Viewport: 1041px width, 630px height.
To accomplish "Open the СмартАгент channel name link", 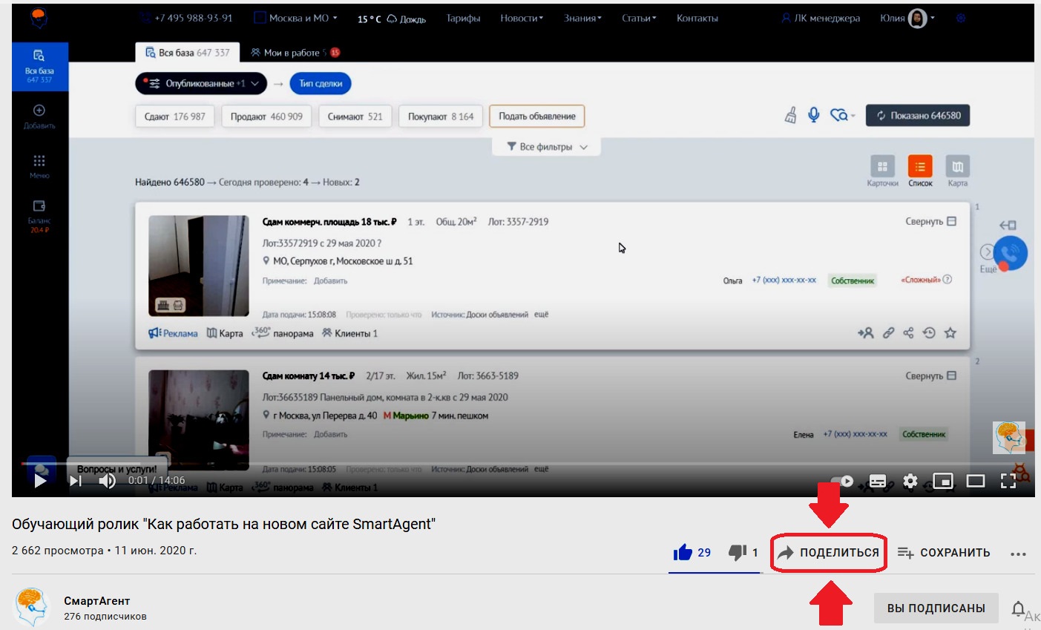I will tap(96, 601).
